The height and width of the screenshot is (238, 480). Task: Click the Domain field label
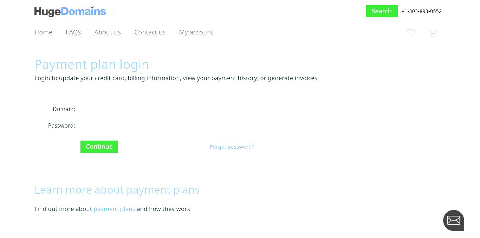[x=64, y=109]
